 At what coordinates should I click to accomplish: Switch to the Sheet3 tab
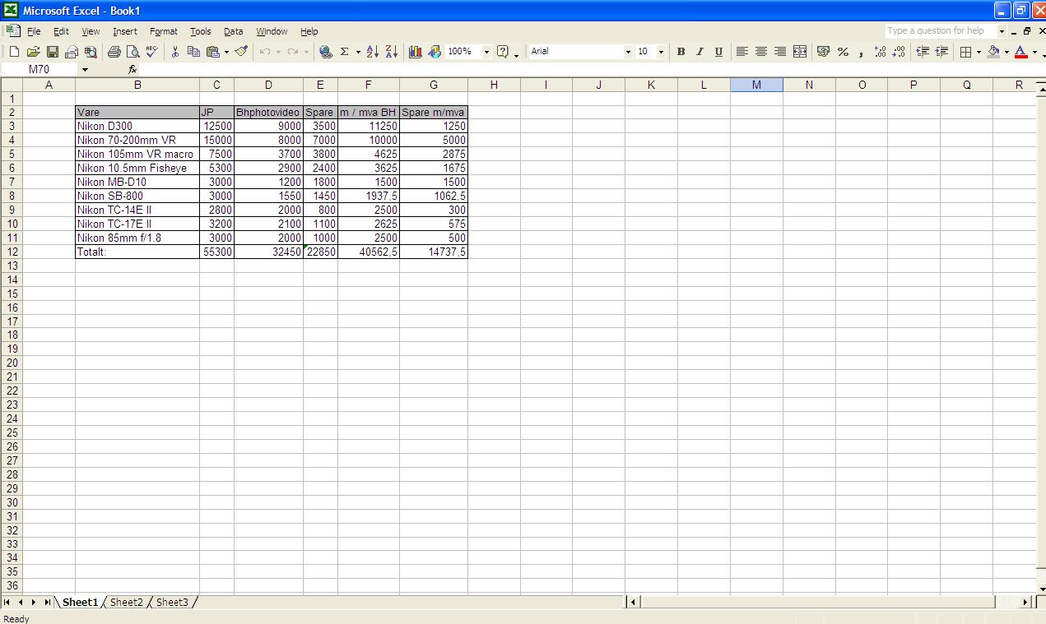(172, 603)
